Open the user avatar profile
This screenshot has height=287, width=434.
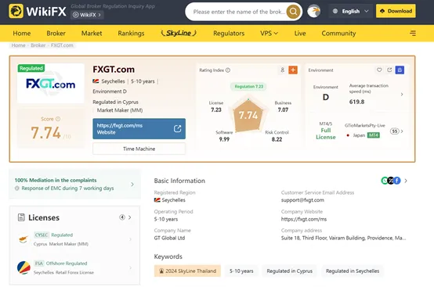click(314, 11)
